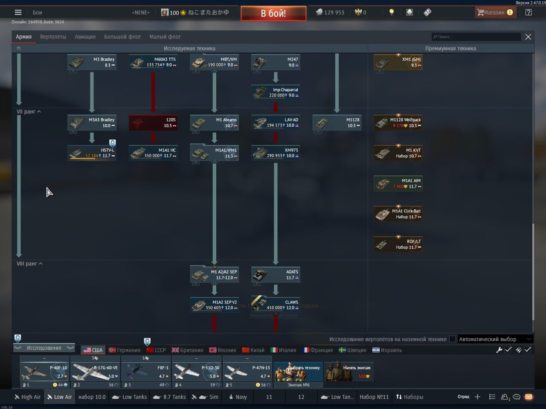Open the player profile ねこまたおかゆ
Screen dimensions: 546x409
(x=195, y=12)
